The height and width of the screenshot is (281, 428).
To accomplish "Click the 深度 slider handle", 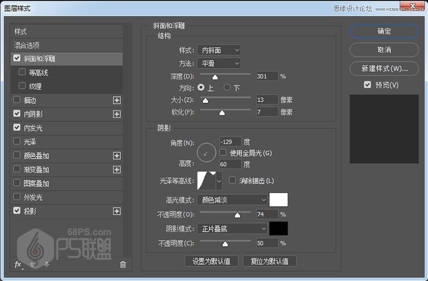I will click(215, 77).
